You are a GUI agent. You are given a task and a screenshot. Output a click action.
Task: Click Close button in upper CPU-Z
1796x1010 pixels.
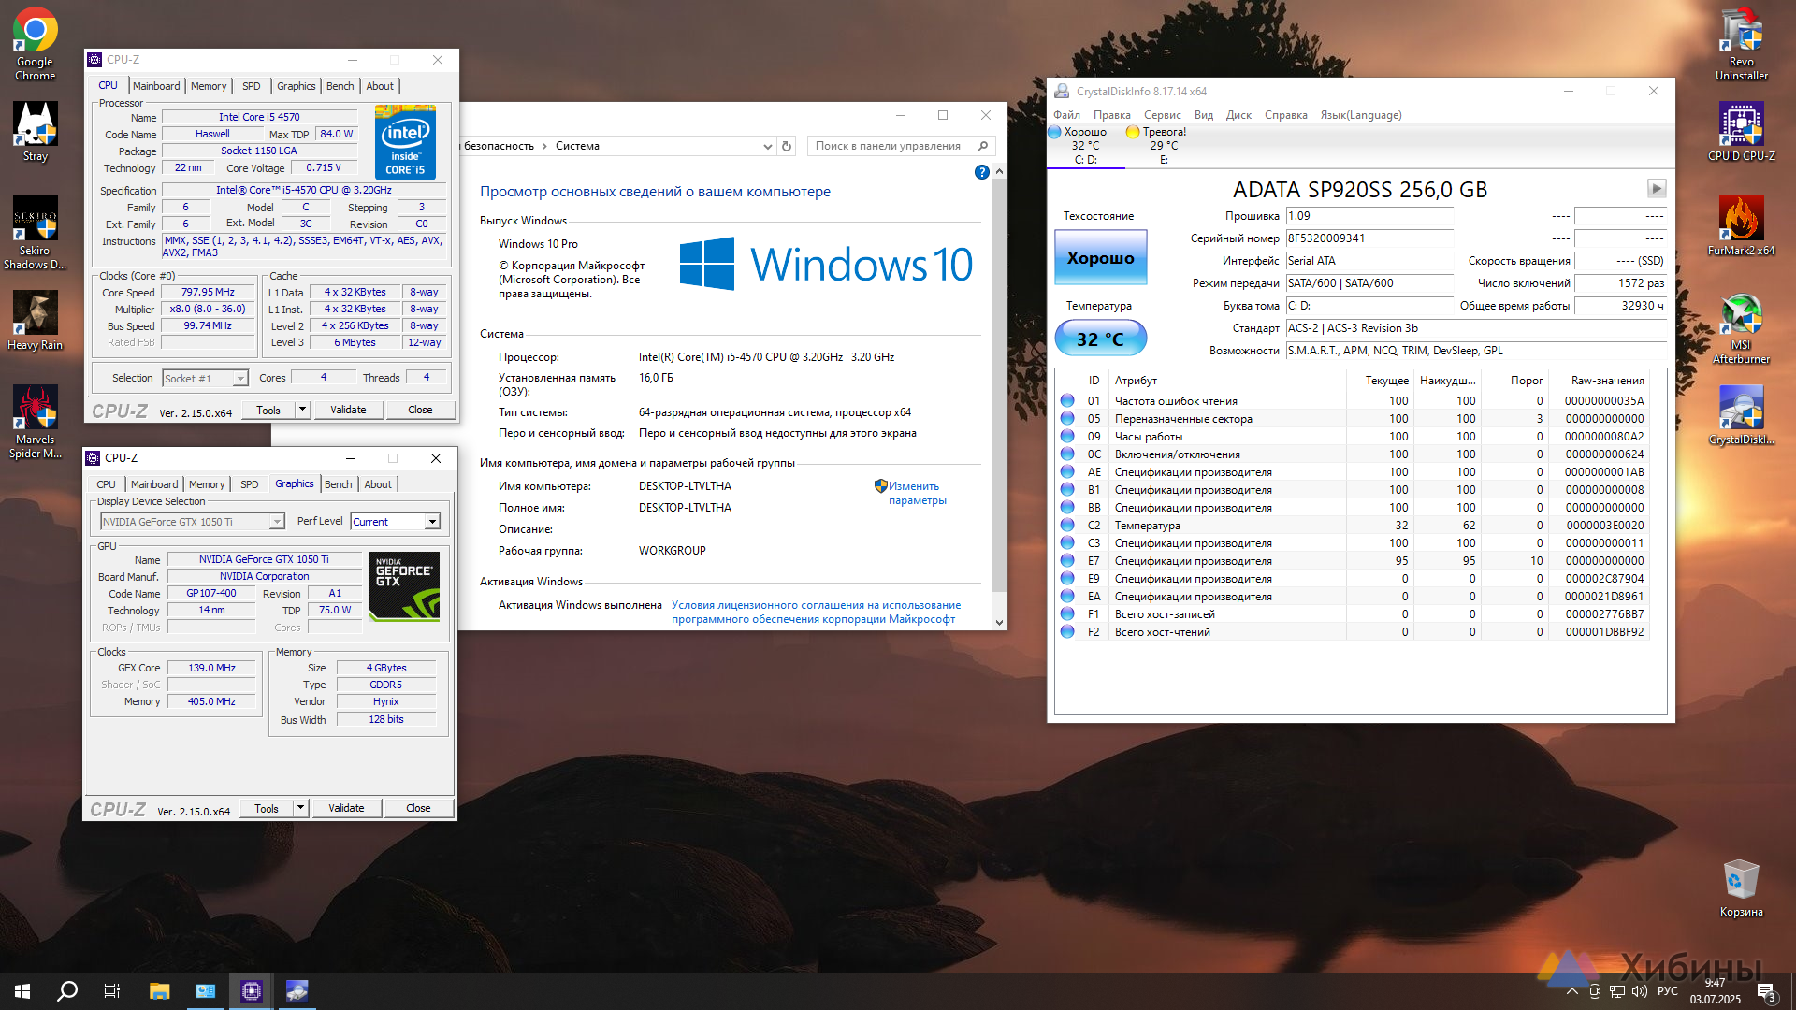point(420,410)
